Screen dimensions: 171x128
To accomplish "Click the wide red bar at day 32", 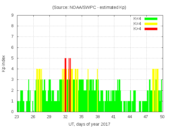I will [x=65, y=85].
